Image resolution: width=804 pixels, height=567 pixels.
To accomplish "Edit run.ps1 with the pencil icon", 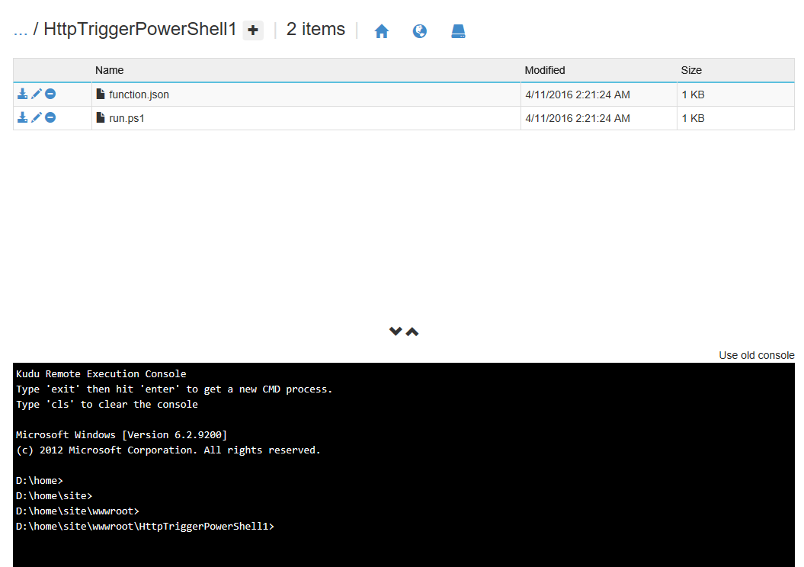I will (37, 117).
